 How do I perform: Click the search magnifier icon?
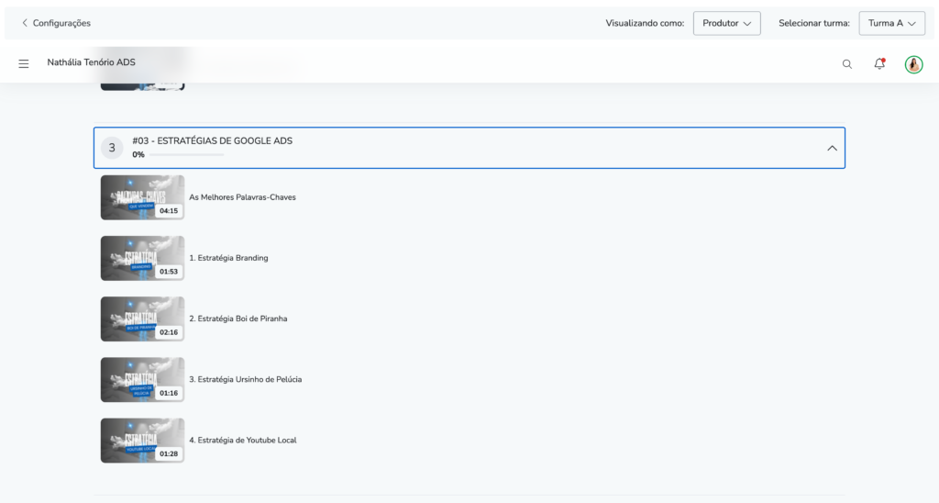click(846, 64)
